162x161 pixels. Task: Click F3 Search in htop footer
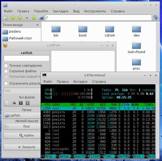pos(78,156)
